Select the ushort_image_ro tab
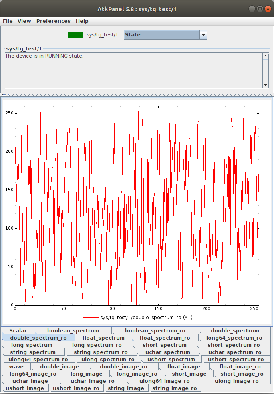This screenshot has height=394, width=274. (x=76, y=388)
